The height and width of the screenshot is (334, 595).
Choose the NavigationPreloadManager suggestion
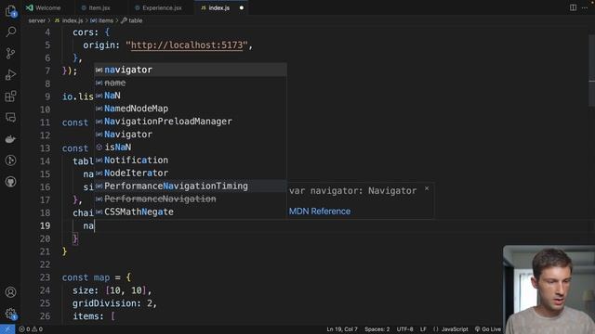point(191,122)
